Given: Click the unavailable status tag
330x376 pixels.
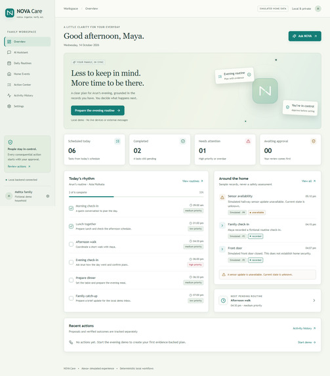Looking at the screenshot, I should point(257,213).
